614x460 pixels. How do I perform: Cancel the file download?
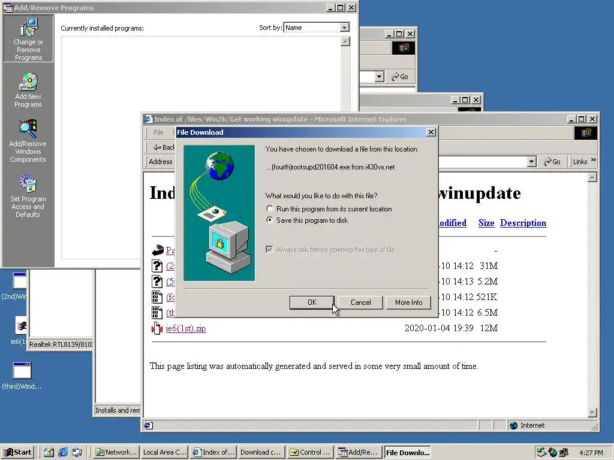point(360,302)
